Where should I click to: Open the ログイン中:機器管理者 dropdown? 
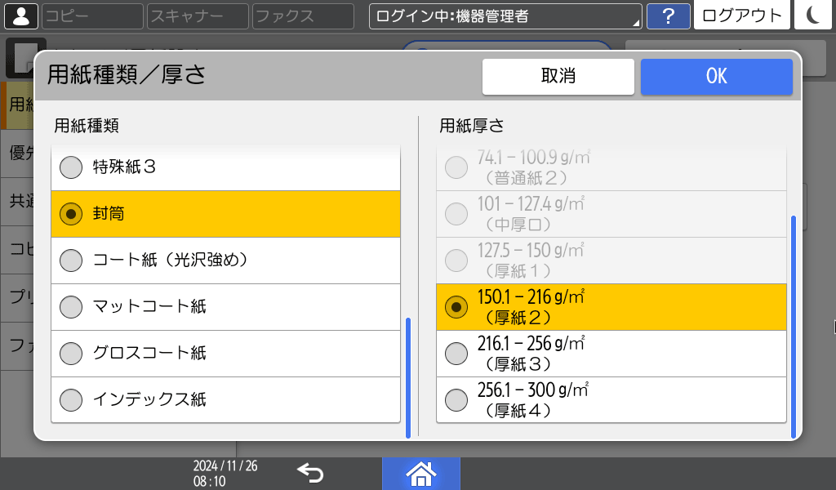505,15
